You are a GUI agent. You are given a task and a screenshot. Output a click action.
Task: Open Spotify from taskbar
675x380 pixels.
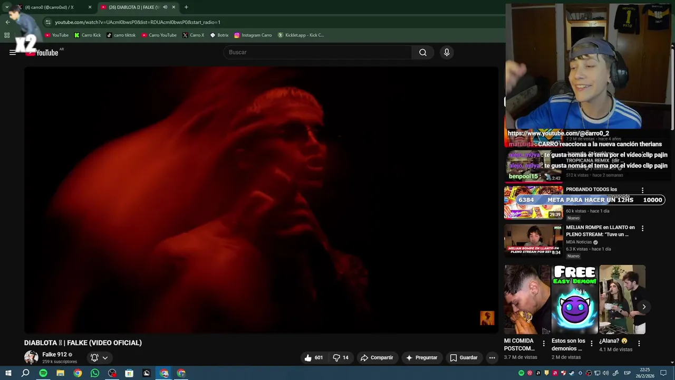[x=43, y=373]
